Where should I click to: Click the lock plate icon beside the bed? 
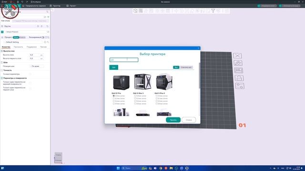coord(239,78)
